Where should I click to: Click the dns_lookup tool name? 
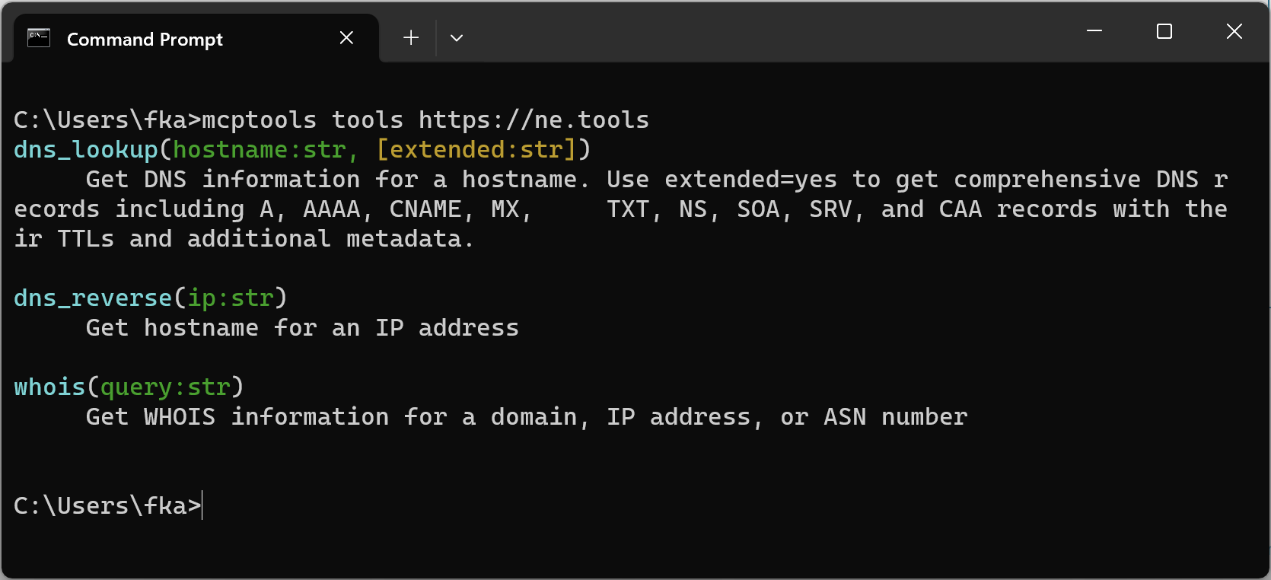[86, 150]
